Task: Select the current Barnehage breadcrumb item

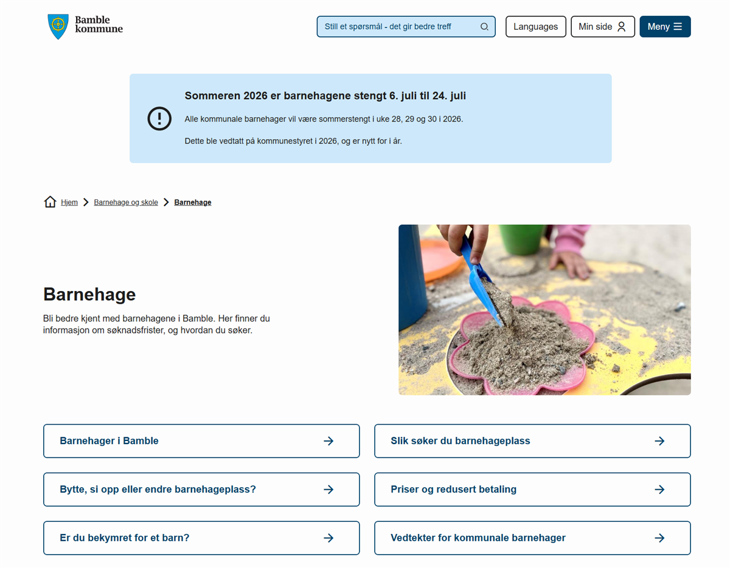Action: (x=193, y=202)
